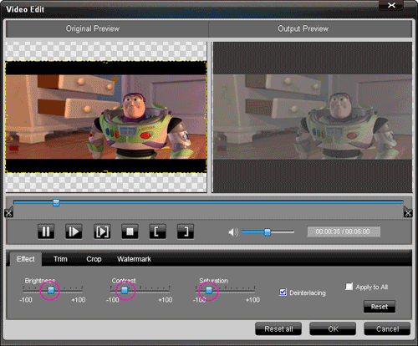Open the Trim tab
Screen dimensions: 418x346
(x=60, y=259)
